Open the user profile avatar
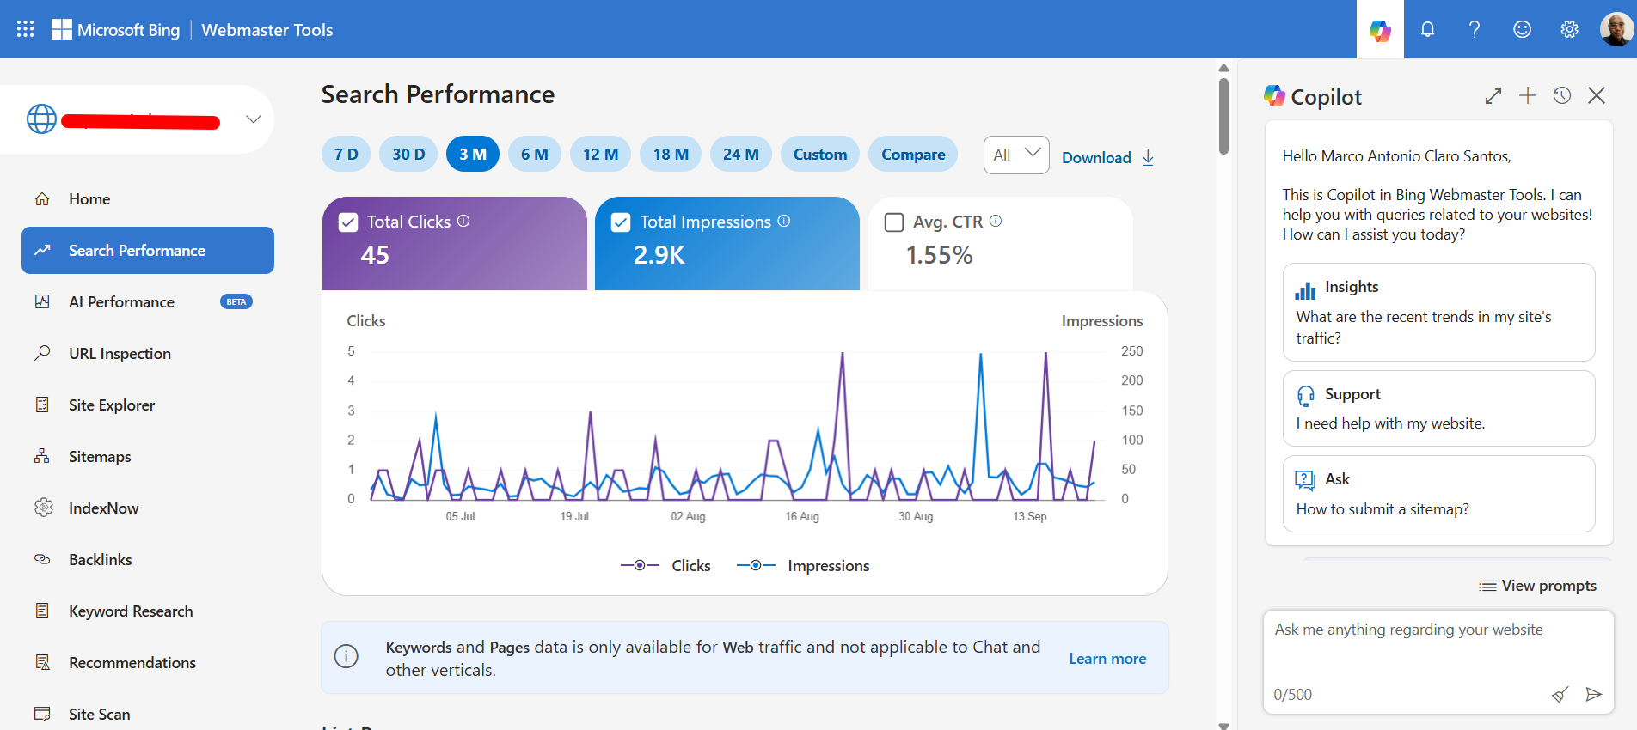 click(x=1616, y=29)
